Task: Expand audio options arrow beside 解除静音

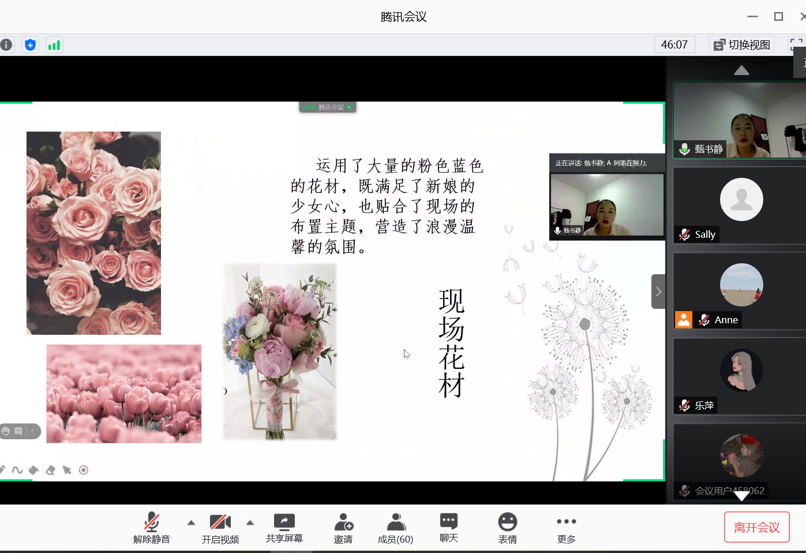Action: tap(191, 522)
